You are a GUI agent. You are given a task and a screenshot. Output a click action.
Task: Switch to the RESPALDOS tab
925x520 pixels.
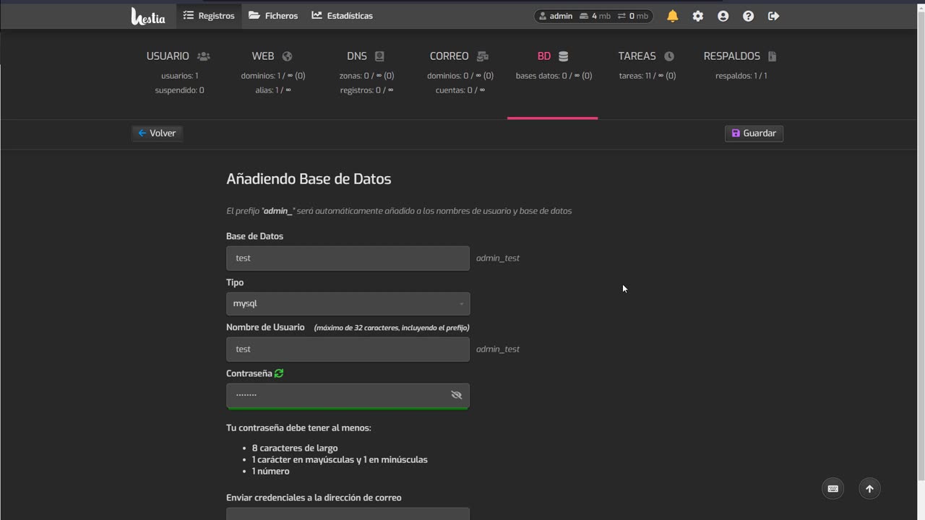coord(741,56)
